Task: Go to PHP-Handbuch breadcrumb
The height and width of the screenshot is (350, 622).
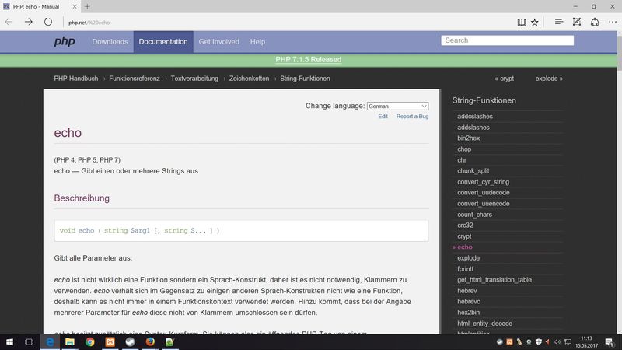Action: click(75, 79)
